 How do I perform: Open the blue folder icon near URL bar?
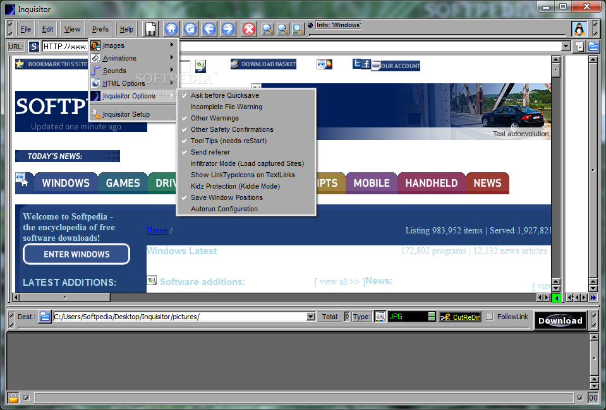click(x=593, y=47)
